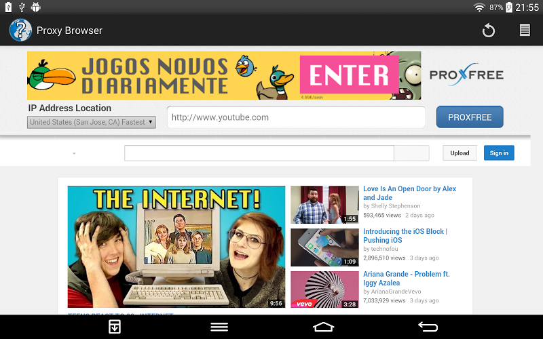Screen dimensions: 543x339
Task: Tap the Proxy Browser app logo
Action: point(20,31)
